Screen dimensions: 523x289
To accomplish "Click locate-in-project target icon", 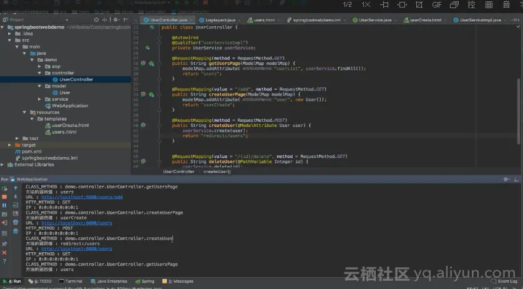I will (96, 20).
